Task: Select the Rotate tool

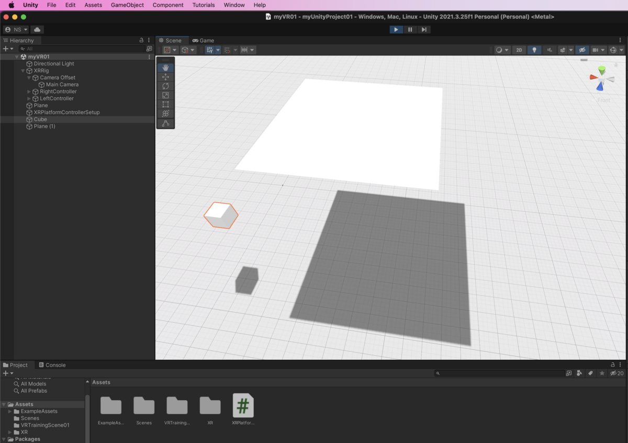Action: [x=165, y=86]
